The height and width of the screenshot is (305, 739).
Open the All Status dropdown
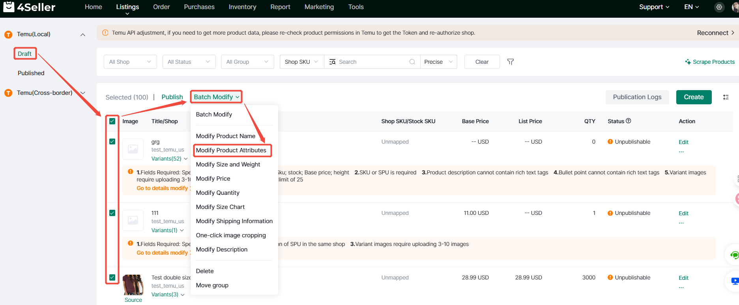pyautogui.click(x=189, y=62)
